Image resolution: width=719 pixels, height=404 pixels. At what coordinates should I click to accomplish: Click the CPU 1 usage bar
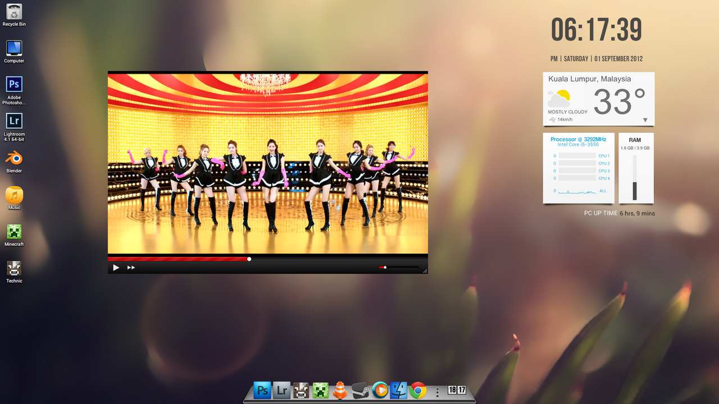coord(577,156)
